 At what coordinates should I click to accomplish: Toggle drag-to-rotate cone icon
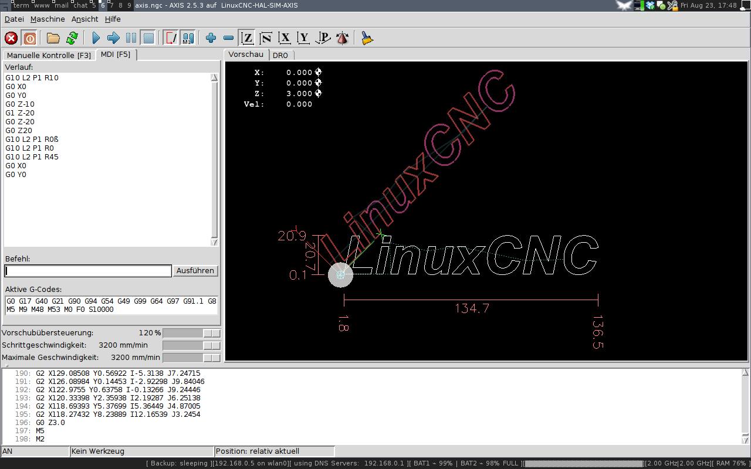[342, 38]
